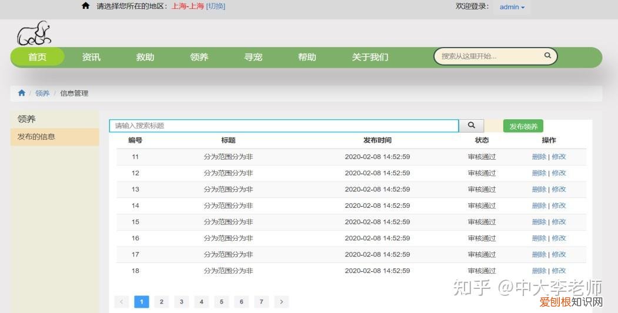Screen dimensions: 618x313
Task: Click 修改 for row 12
Action: [559, 173]
